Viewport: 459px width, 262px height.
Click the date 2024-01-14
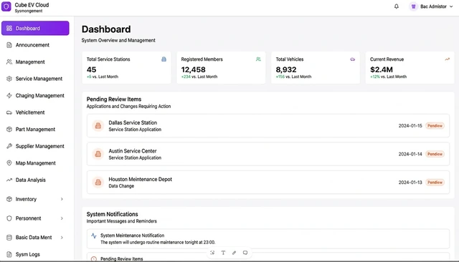coord(410,154)
